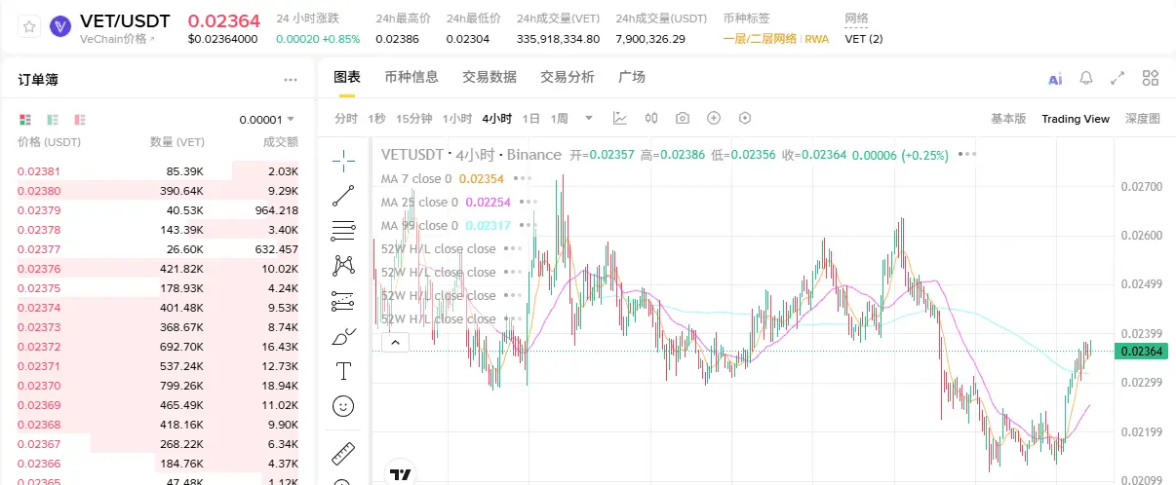
Task: Switch to the 图表 tab
Action: pos(347,77)
